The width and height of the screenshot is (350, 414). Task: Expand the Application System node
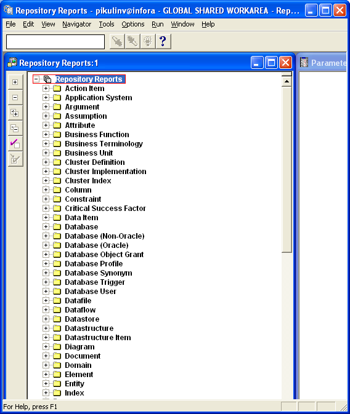[x=46, y=98]
